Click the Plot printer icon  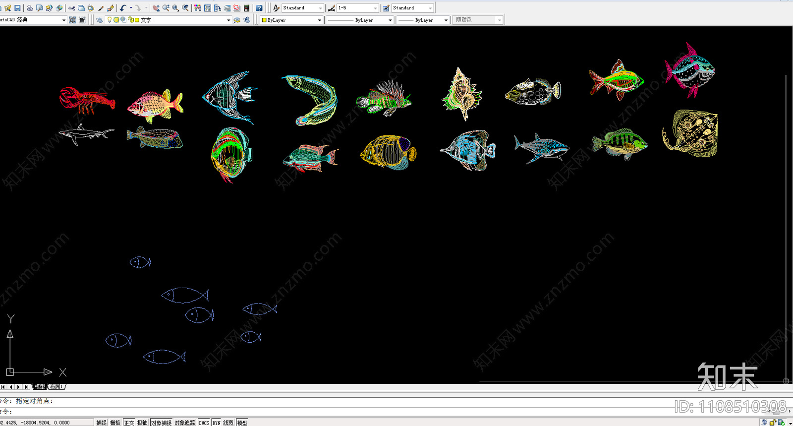pyautogui.click(x=30, y=8)
